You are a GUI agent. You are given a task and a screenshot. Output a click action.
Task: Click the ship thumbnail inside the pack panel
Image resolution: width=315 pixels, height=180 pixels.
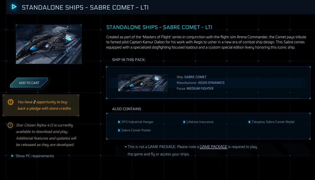pyautogui.click(x=143, y=83)
